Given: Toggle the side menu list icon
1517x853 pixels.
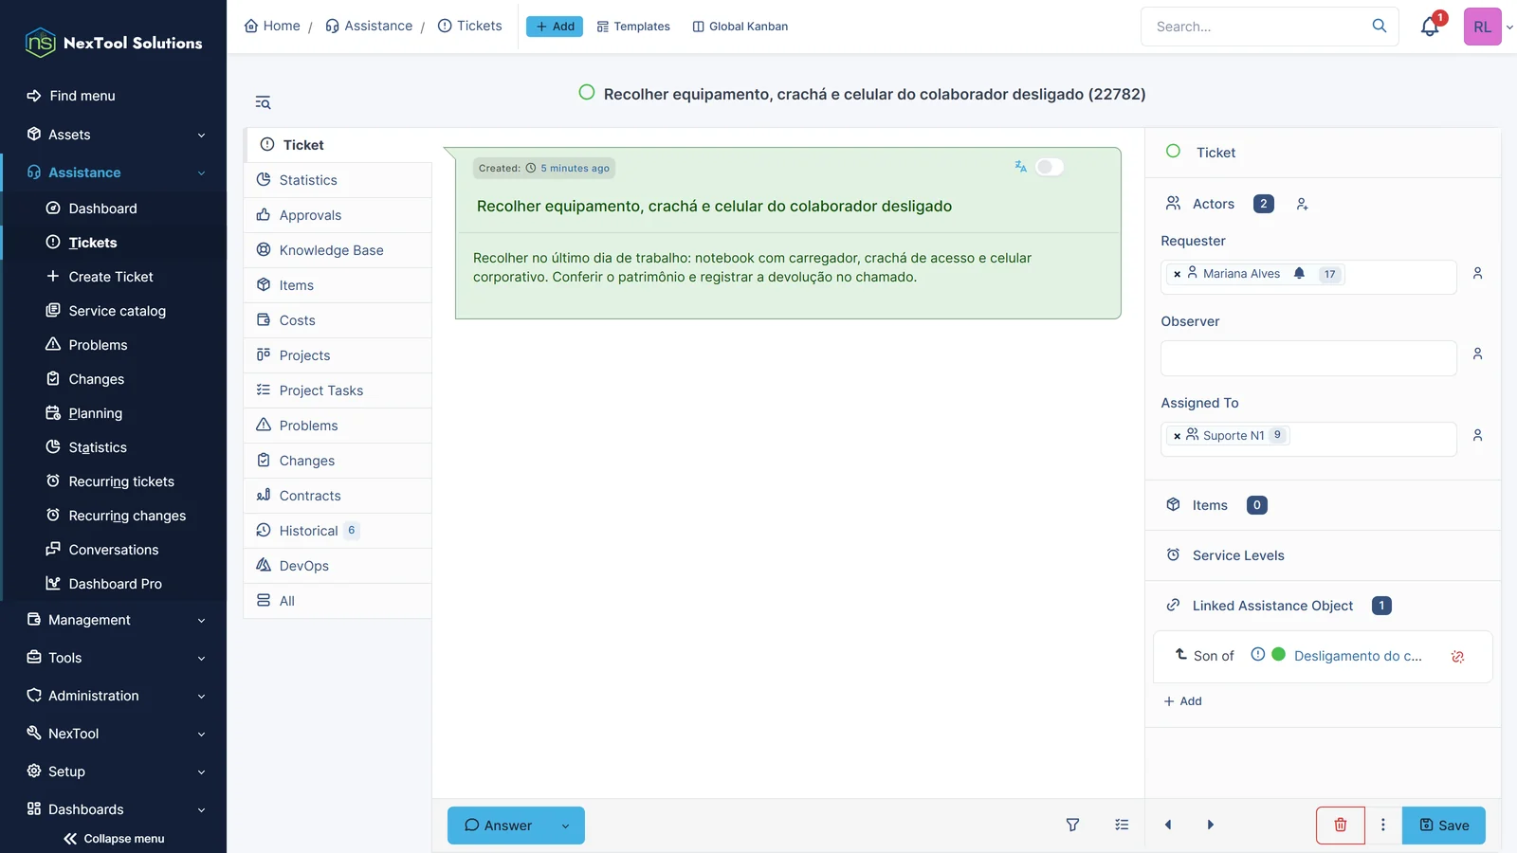Looking at the screenshot, I should point(263,102).
